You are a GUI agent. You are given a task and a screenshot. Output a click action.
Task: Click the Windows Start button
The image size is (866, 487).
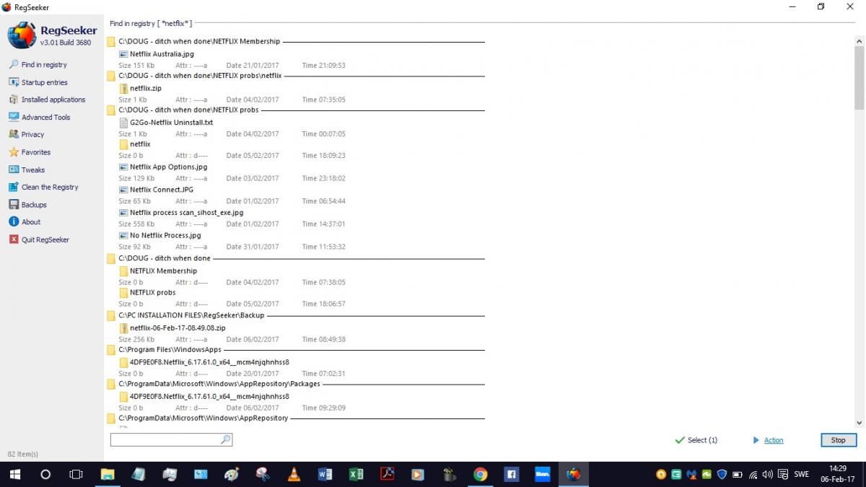coord(14,475)
